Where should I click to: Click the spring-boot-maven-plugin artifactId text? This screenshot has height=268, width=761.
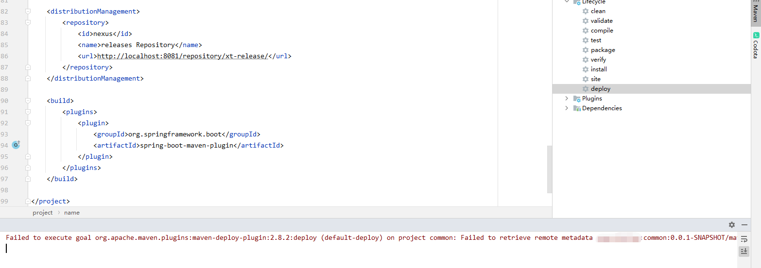pyautogui.click(x=187, y=145)
